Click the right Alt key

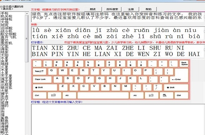[x=137, y=95]
